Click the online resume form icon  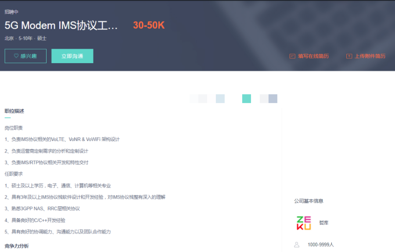pos(292,56)
